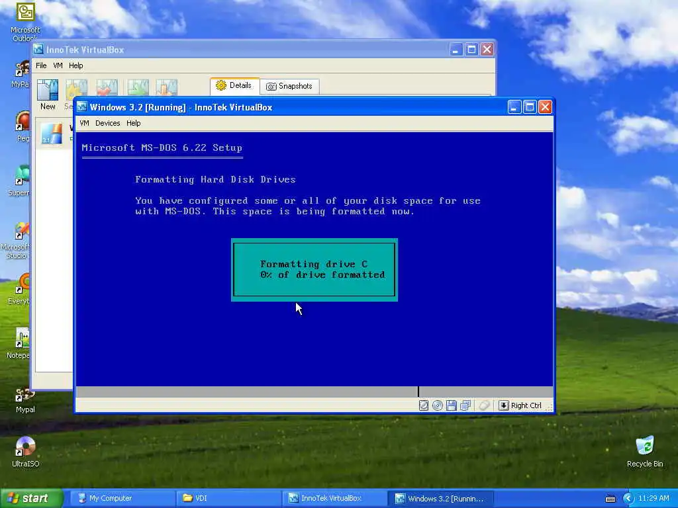678x508 pixels.
Task: Expand hidden tray icons arrow
Action: (x=628, y=499)
